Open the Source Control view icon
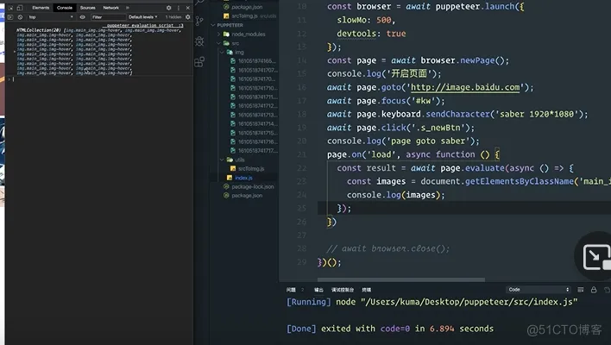 click(x=199, y=21)
